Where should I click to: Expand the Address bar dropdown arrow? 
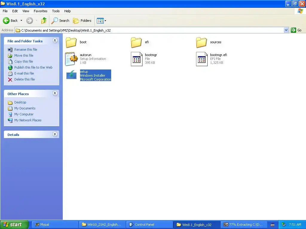[x=286, y=30]
